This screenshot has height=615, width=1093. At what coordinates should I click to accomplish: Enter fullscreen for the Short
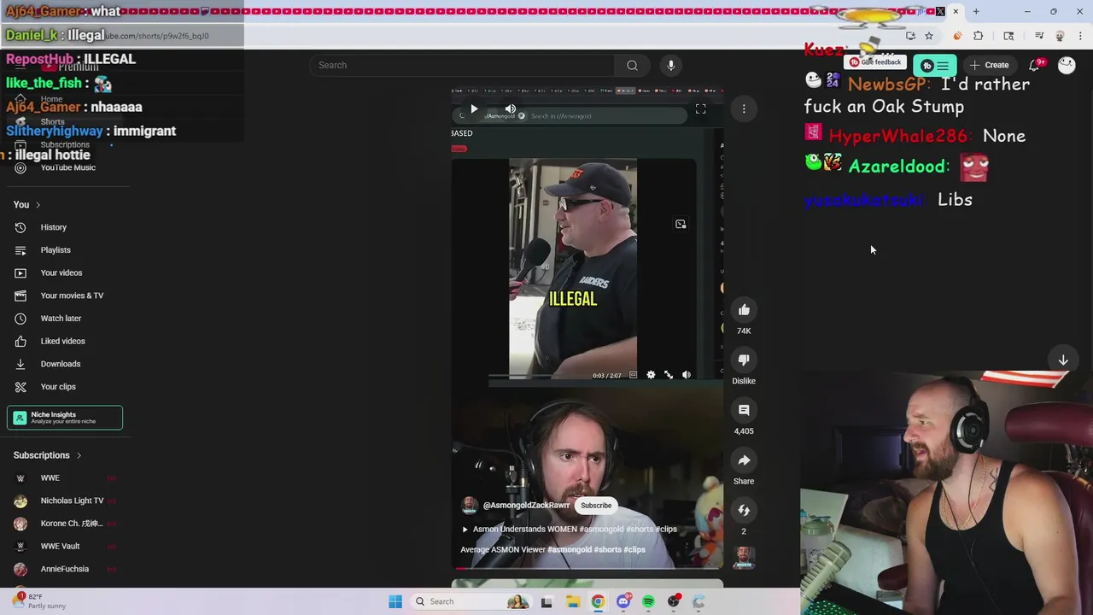click(700, 108)
